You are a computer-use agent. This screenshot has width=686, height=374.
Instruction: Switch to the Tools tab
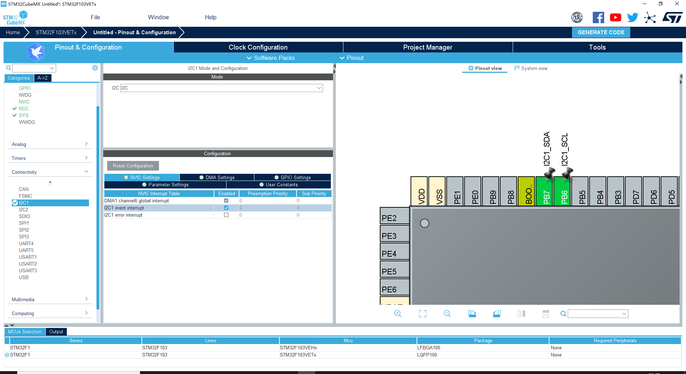(x=597, y=47)
